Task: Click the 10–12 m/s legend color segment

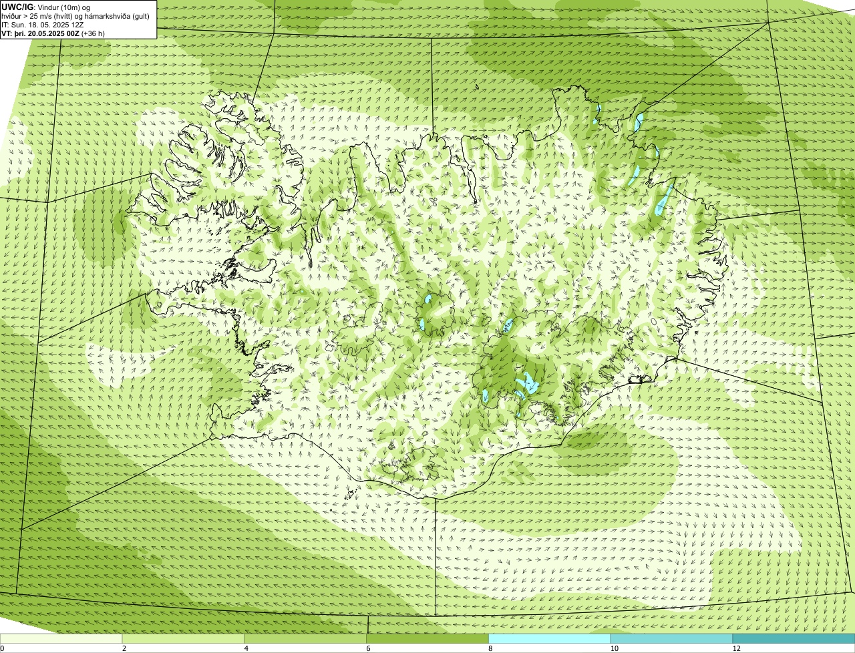Action: click(x=671, y=639)
